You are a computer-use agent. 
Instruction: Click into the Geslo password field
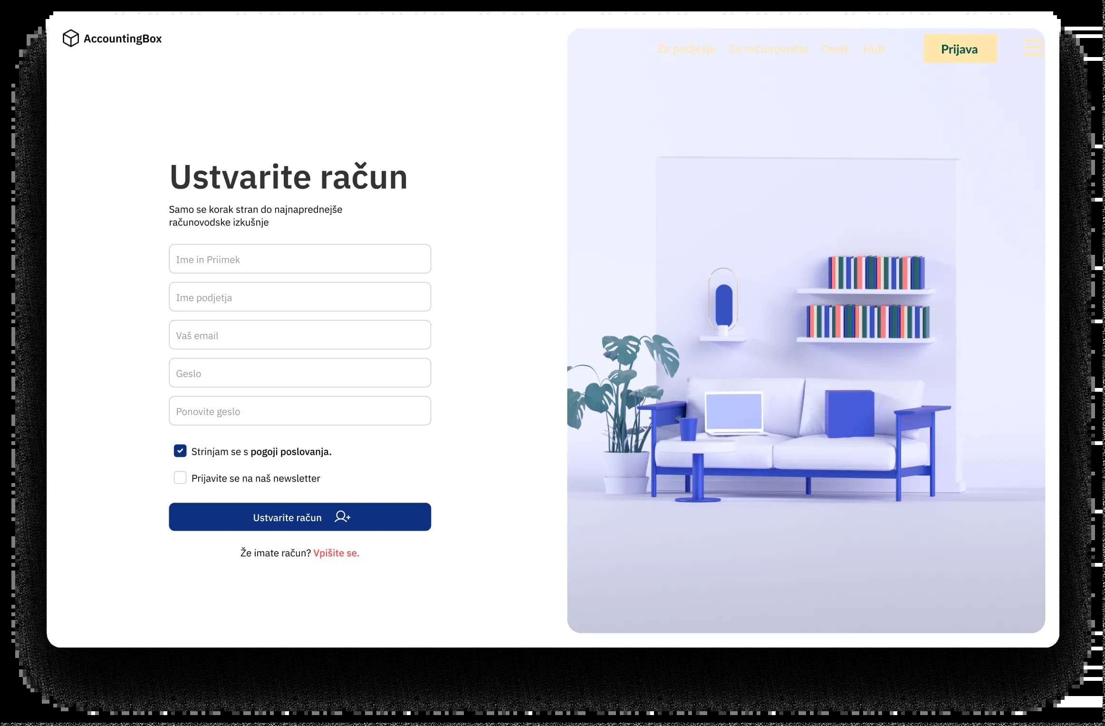point(300,373)
